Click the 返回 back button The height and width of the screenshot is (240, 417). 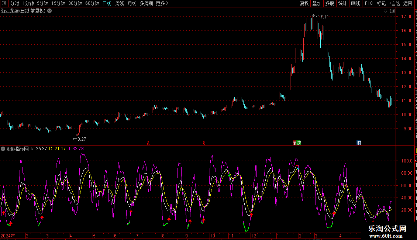click(x=408, y=3)
